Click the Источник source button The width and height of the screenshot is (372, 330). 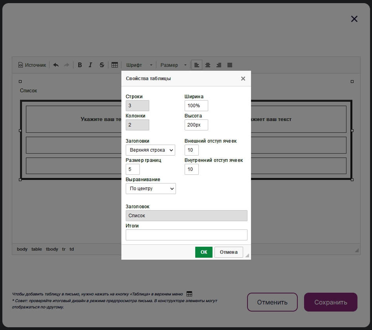click(32, 65)
